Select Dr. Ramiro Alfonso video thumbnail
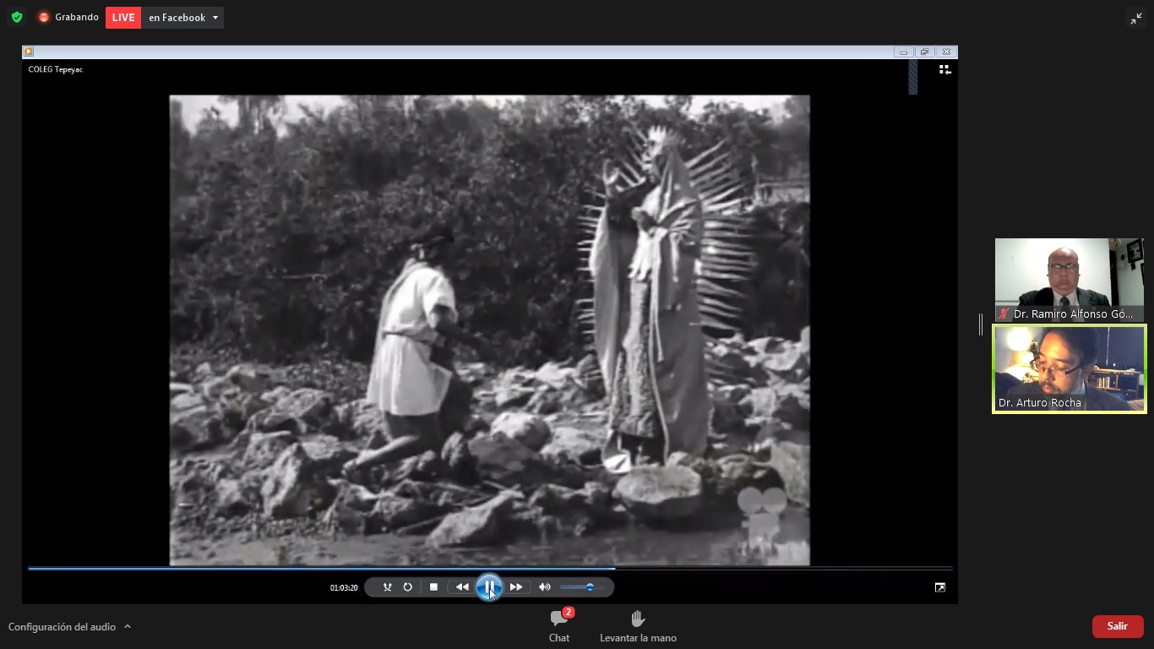 [x=1069, y=280]
